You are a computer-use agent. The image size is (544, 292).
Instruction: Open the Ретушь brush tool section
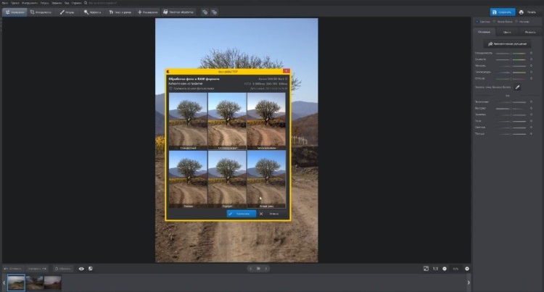(x=65, y=12)
